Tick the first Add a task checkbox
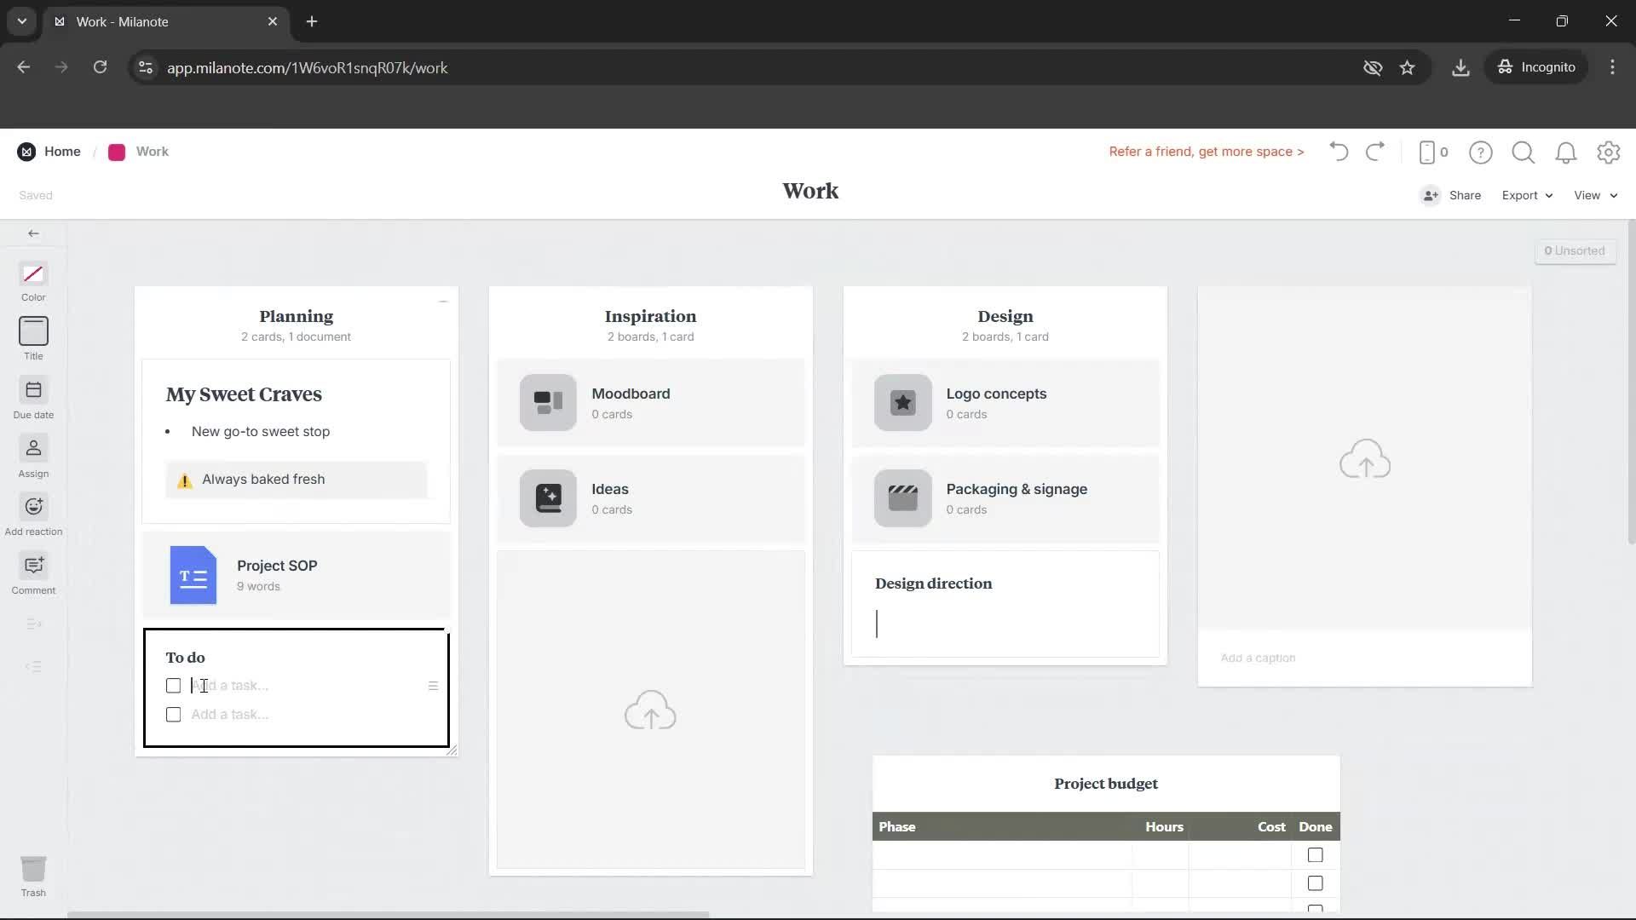This screenshot has height=920, width=1636. [173, 685]
